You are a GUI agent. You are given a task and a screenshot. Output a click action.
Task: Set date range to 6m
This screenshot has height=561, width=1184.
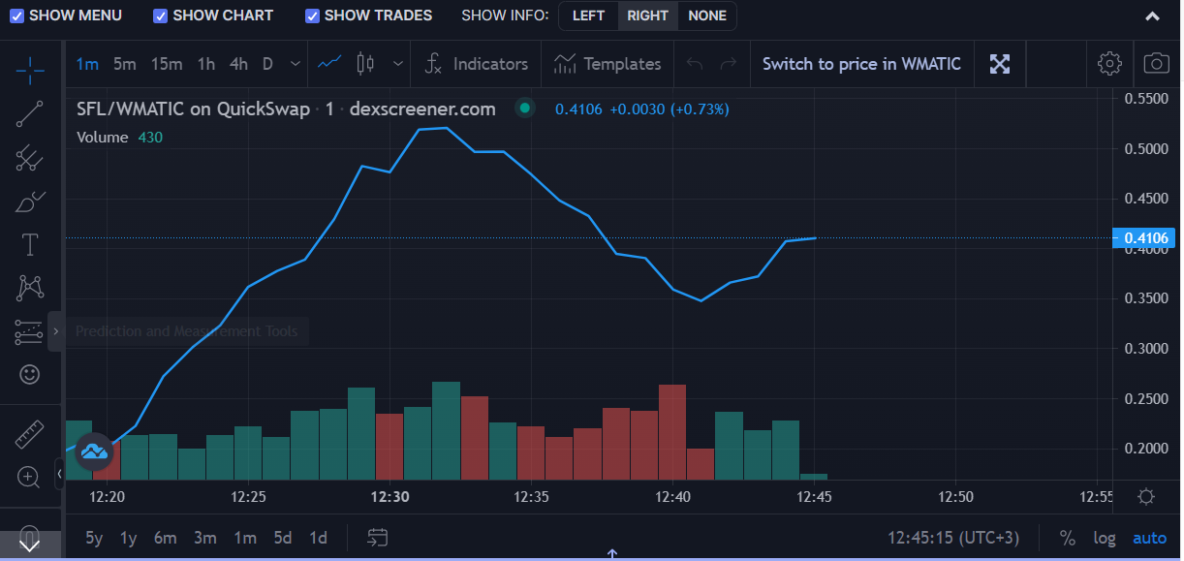165,538
